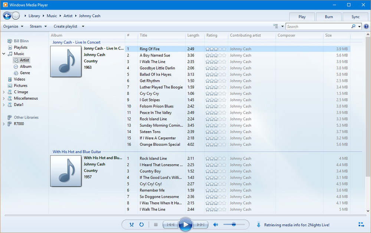Mute the volume speaker icon
Image resolution: width=371 pixels, height=233 pixels.
coord(216,224)
